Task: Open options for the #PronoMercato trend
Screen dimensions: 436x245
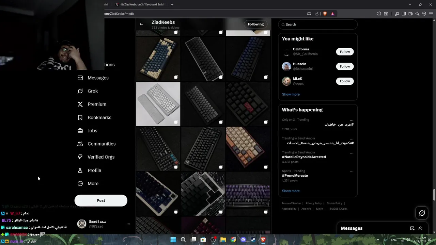Action: point(352,172)
